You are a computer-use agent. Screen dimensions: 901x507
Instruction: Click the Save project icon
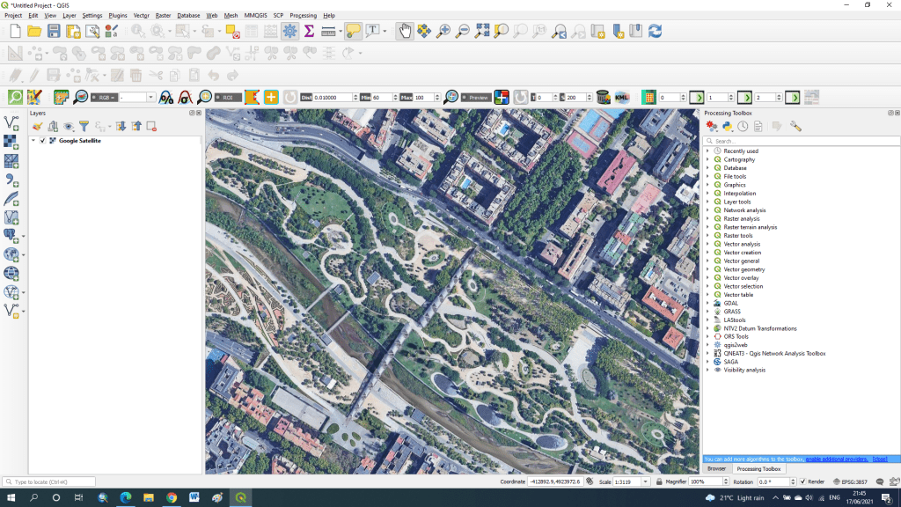point(54,29)
